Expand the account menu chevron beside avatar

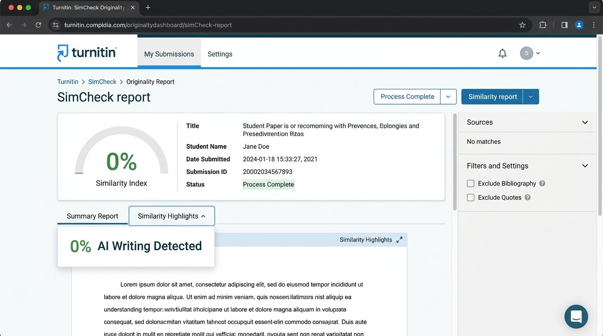click(x=538, y=53)
